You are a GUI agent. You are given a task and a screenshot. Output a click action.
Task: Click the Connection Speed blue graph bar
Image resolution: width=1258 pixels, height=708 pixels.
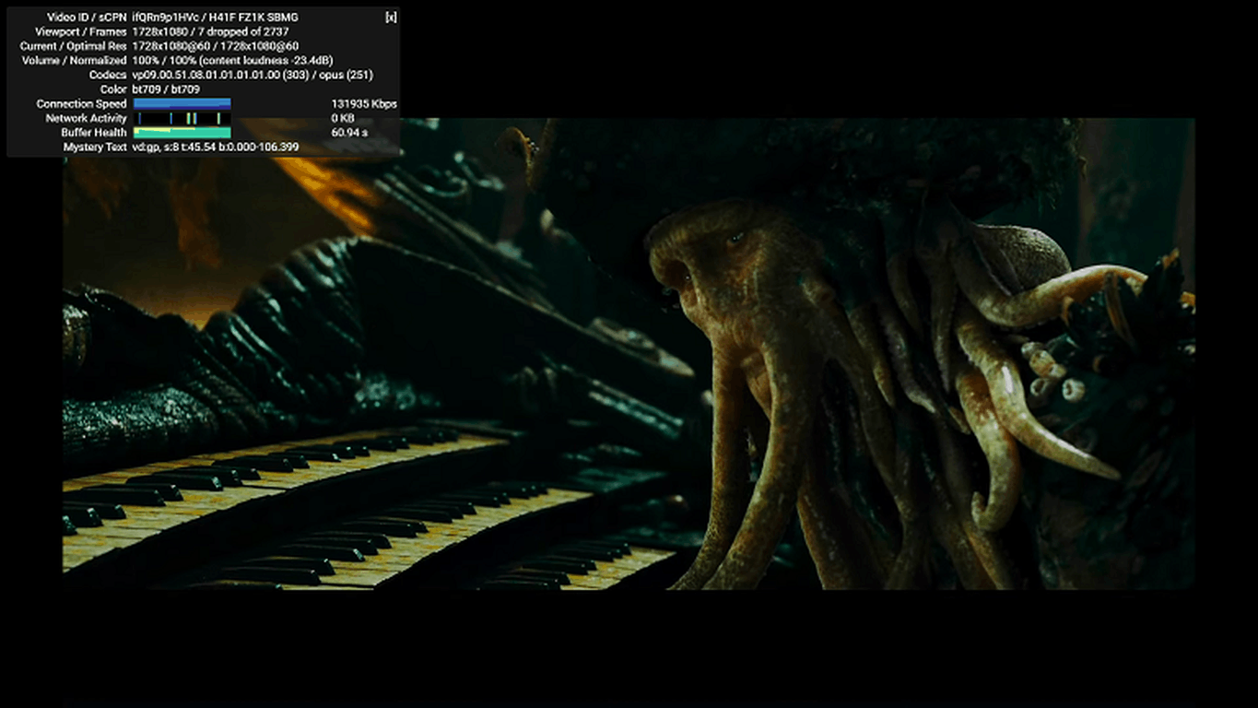click(182, 104)
